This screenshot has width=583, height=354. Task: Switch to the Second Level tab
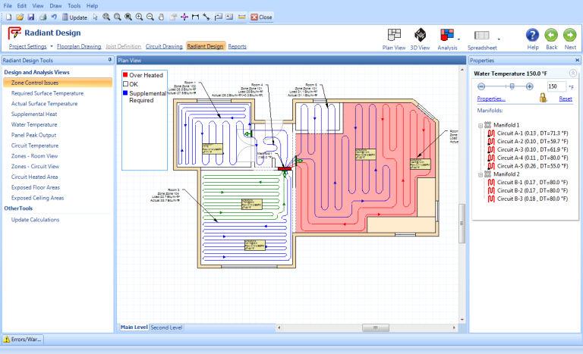point(166,327)
